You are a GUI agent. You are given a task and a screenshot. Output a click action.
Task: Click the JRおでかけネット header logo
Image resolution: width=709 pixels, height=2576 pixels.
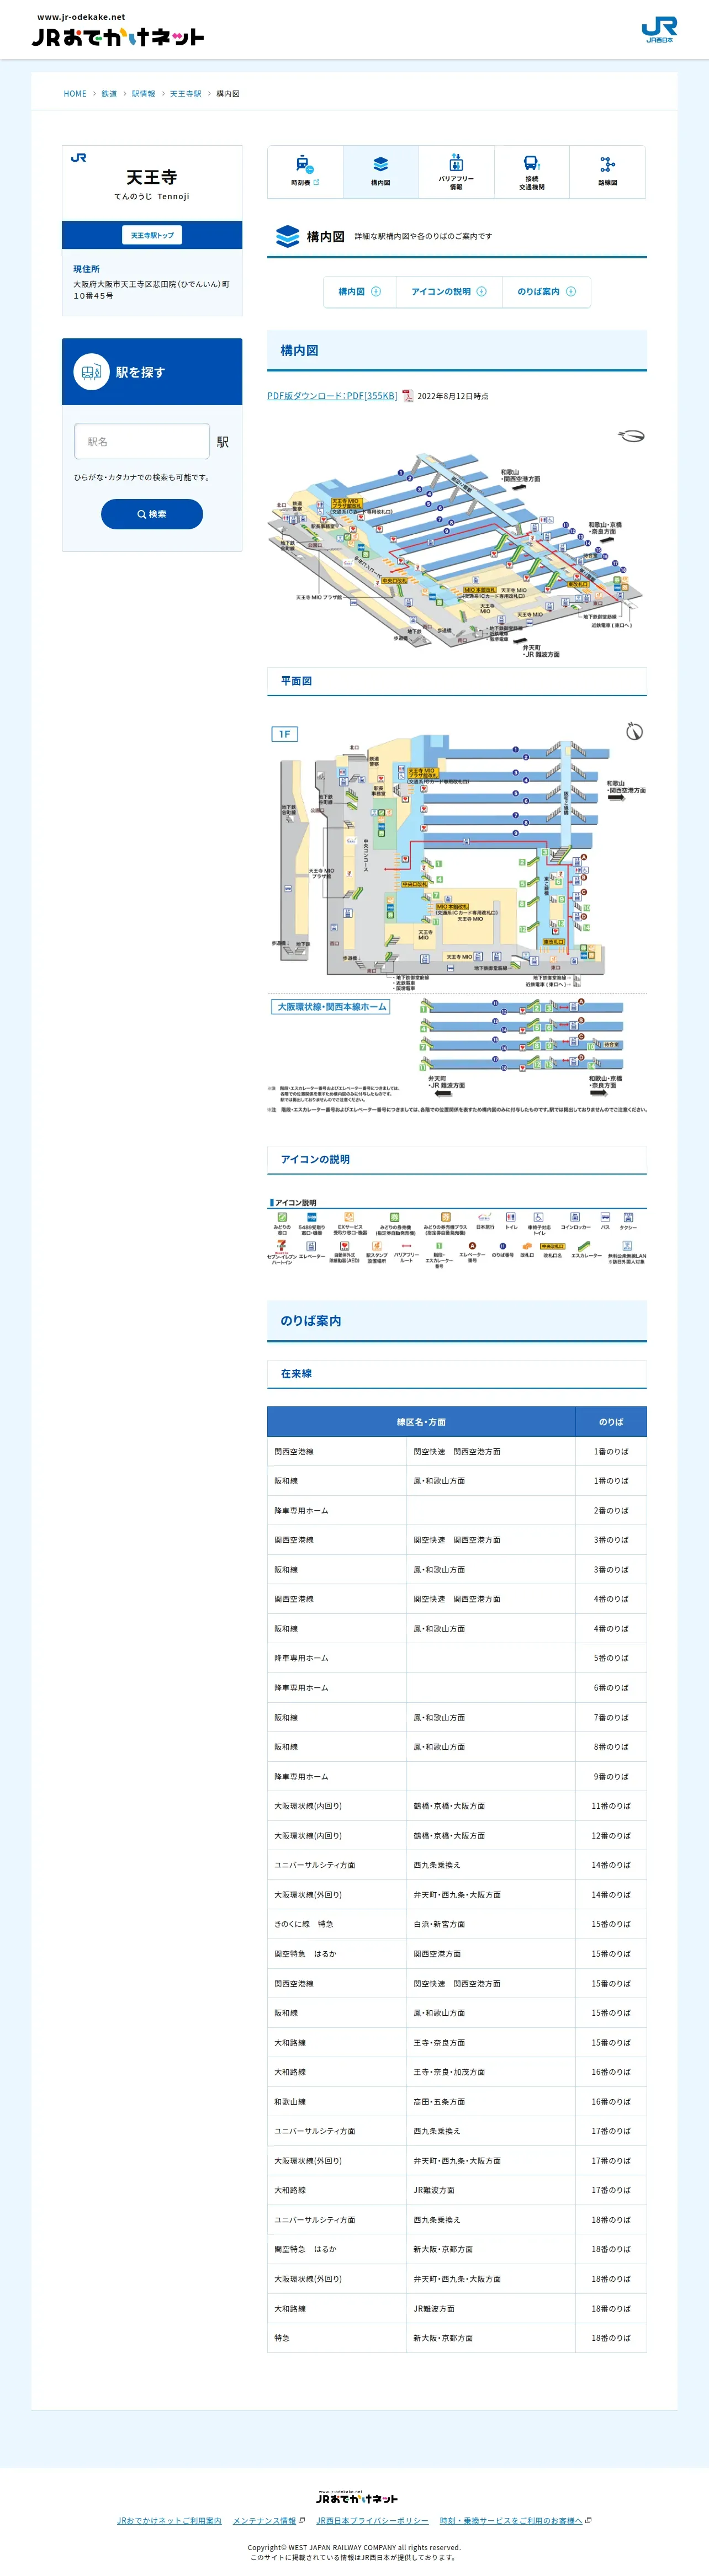(117, 31)
